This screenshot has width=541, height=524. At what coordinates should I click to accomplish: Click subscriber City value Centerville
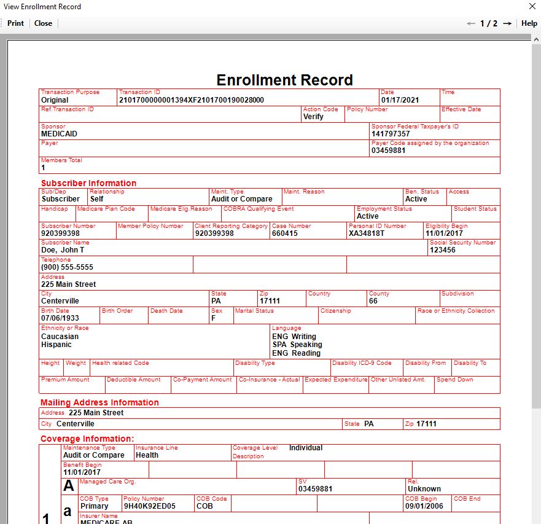(60, 301)
